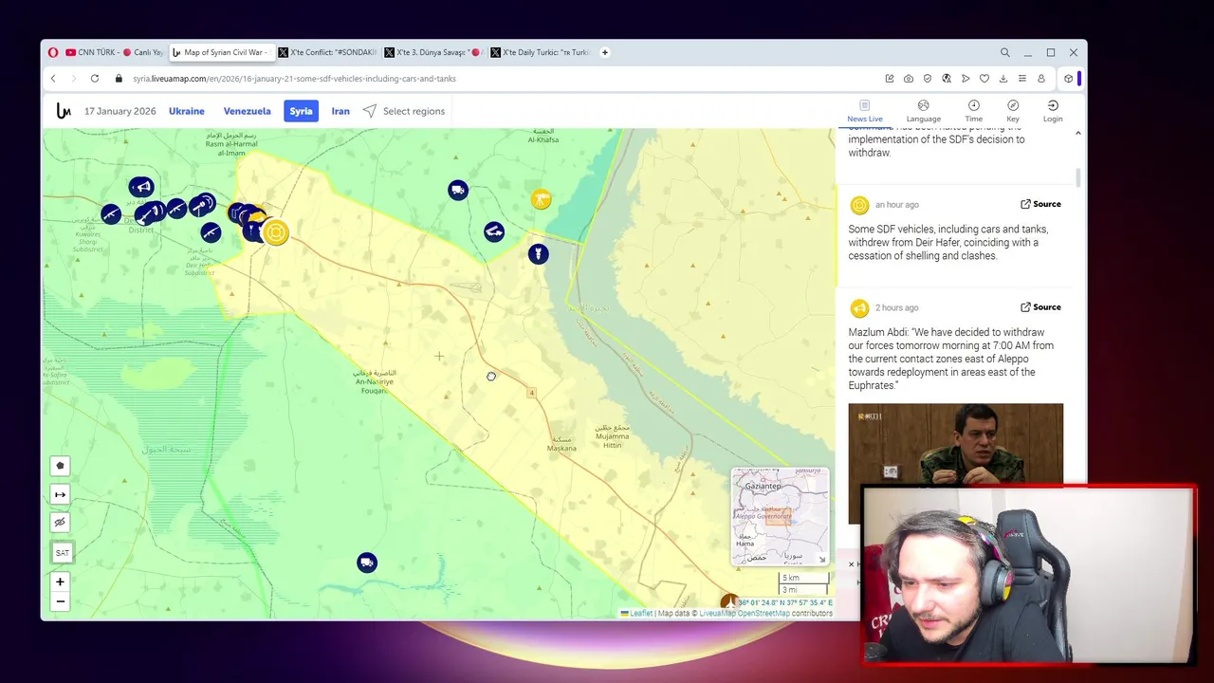Switch to X'te Daily Turkic tab
1214x683 pixels.
point(540,52)
